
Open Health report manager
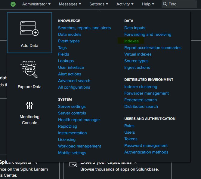[x=79, y=120]
